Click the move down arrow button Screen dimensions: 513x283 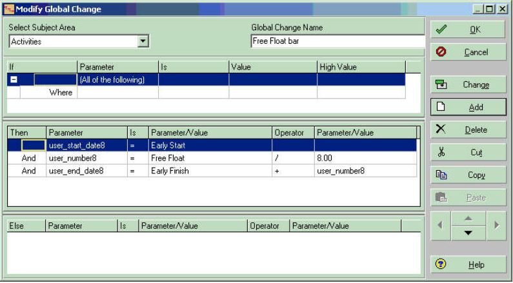point(468,233)
